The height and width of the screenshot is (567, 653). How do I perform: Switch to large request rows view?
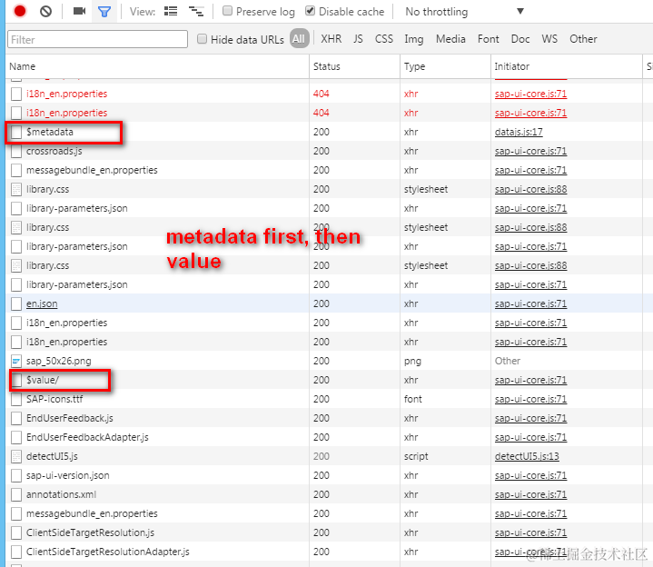171,11
